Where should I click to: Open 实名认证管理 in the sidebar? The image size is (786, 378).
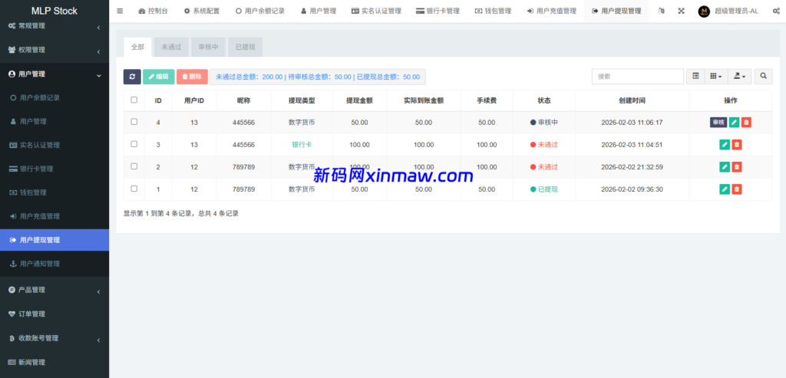[54, 145]
